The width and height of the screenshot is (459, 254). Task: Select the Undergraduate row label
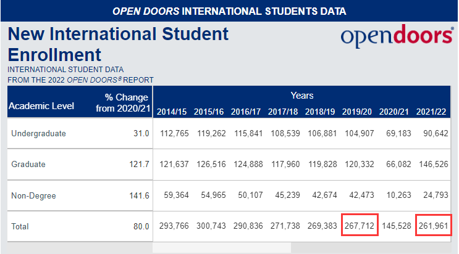(39, 134)
